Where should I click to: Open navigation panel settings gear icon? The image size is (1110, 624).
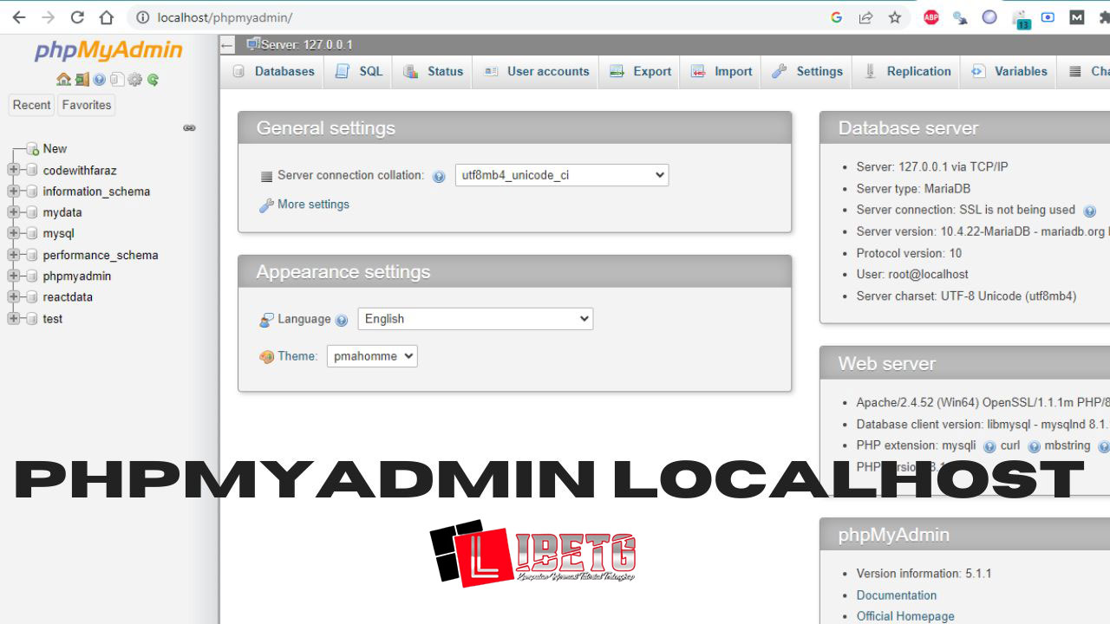point(134,80)
